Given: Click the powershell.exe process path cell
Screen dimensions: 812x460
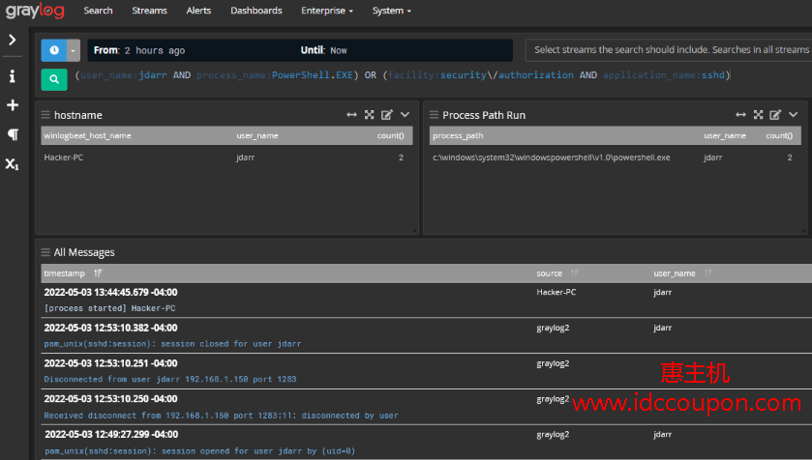Looking at the screenshot, I should [x=552, y=158].
